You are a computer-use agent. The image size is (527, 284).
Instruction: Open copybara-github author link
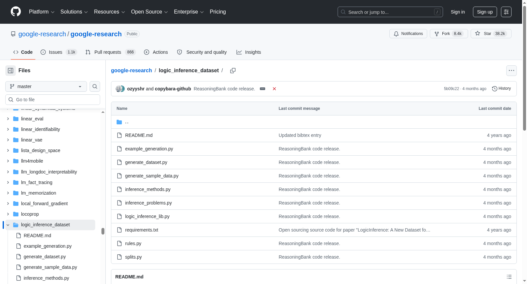173,89
